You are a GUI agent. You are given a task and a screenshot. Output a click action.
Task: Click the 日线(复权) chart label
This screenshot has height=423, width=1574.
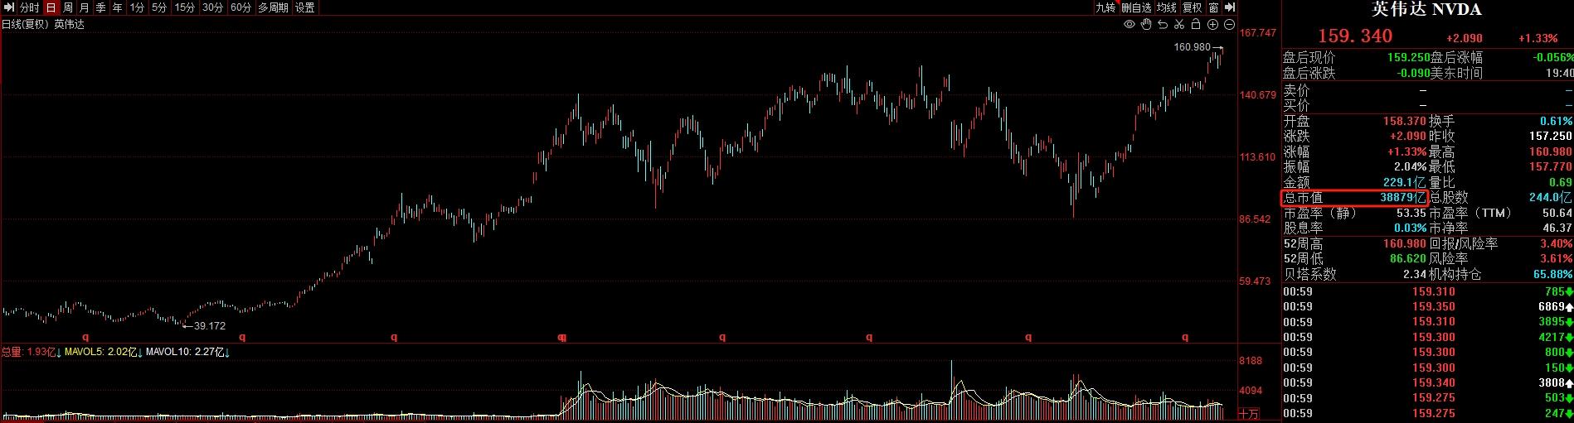click(26, 24)
